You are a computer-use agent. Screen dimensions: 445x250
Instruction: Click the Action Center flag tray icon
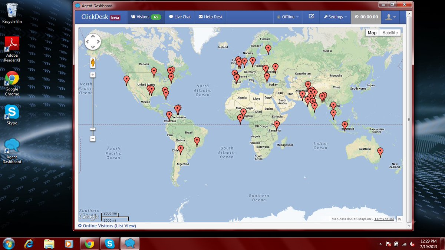389,244
